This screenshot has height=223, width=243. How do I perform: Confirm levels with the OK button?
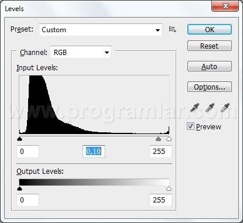(210, 29)
